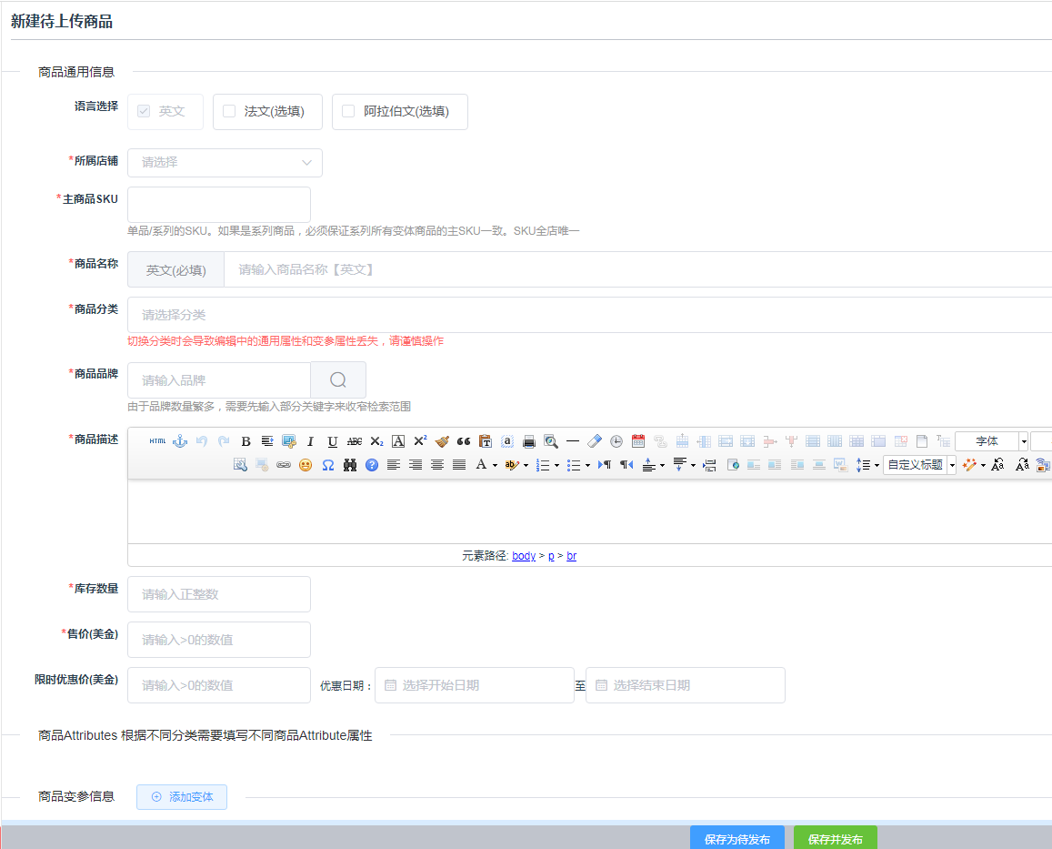Tick the 阿拉伯文(选填) checkbox
Screen dimensions: 1052x849
(x=348, y=111)
